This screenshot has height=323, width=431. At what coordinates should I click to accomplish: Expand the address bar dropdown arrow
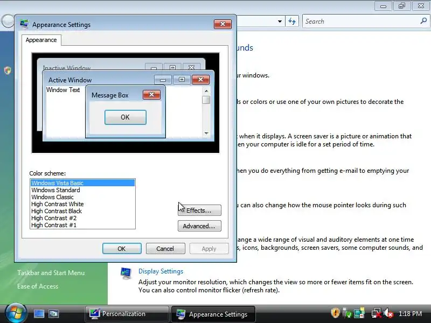(280, 22)
